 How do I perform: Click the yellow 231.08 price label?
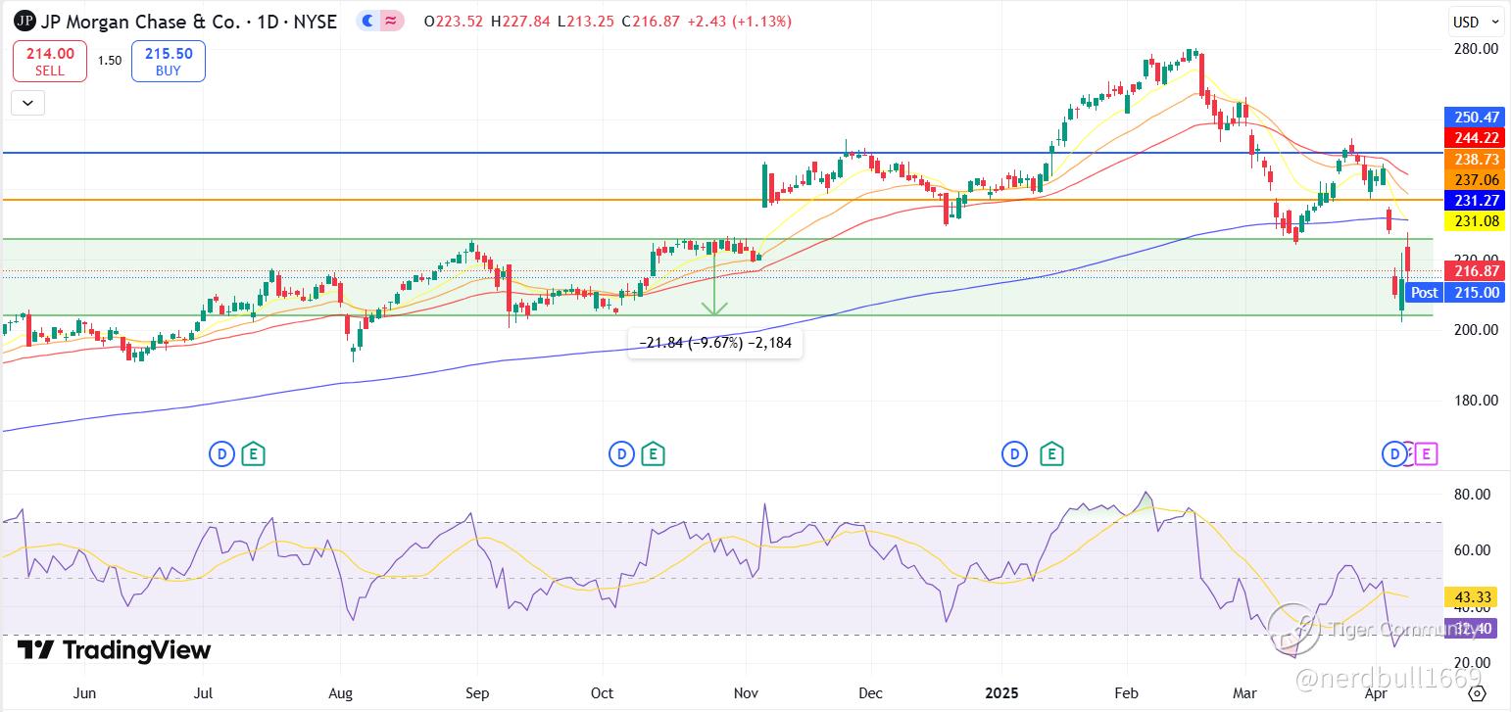point(1474,222)
